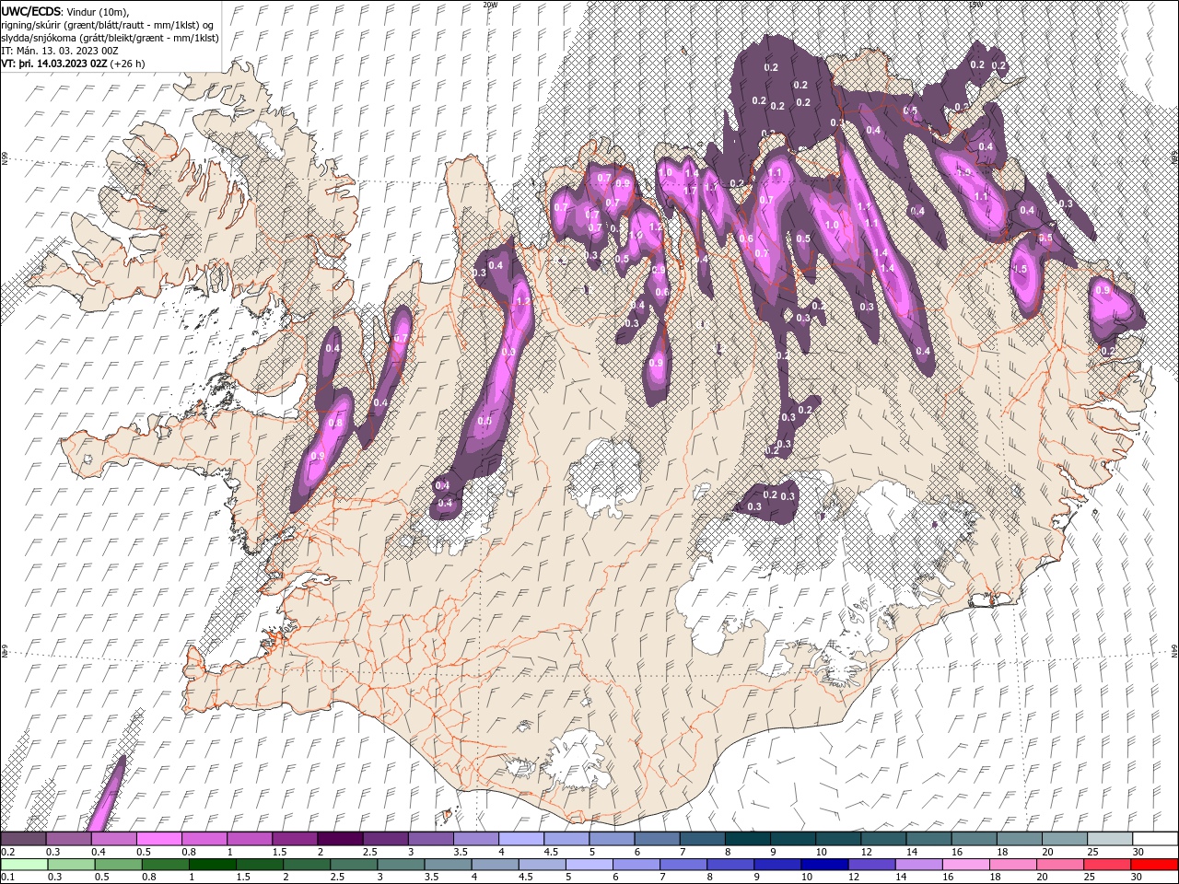
Task: Click the bottom-row red swatch labeled 25
Action: (x=1106, y=865)
